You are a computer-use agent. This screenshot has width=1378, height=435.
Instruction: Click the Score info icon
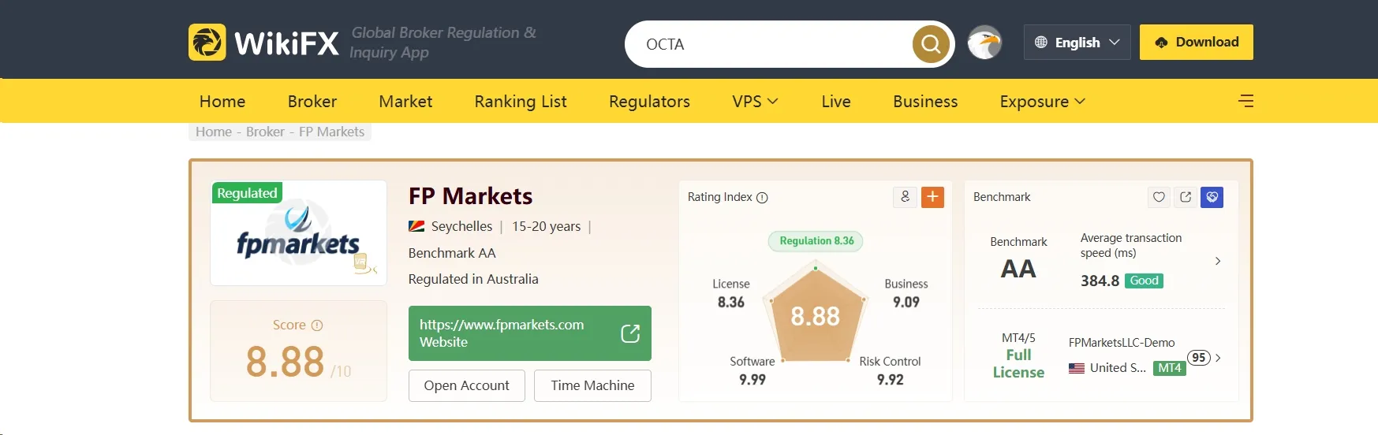pyautogui.click(x=317, y=325)
